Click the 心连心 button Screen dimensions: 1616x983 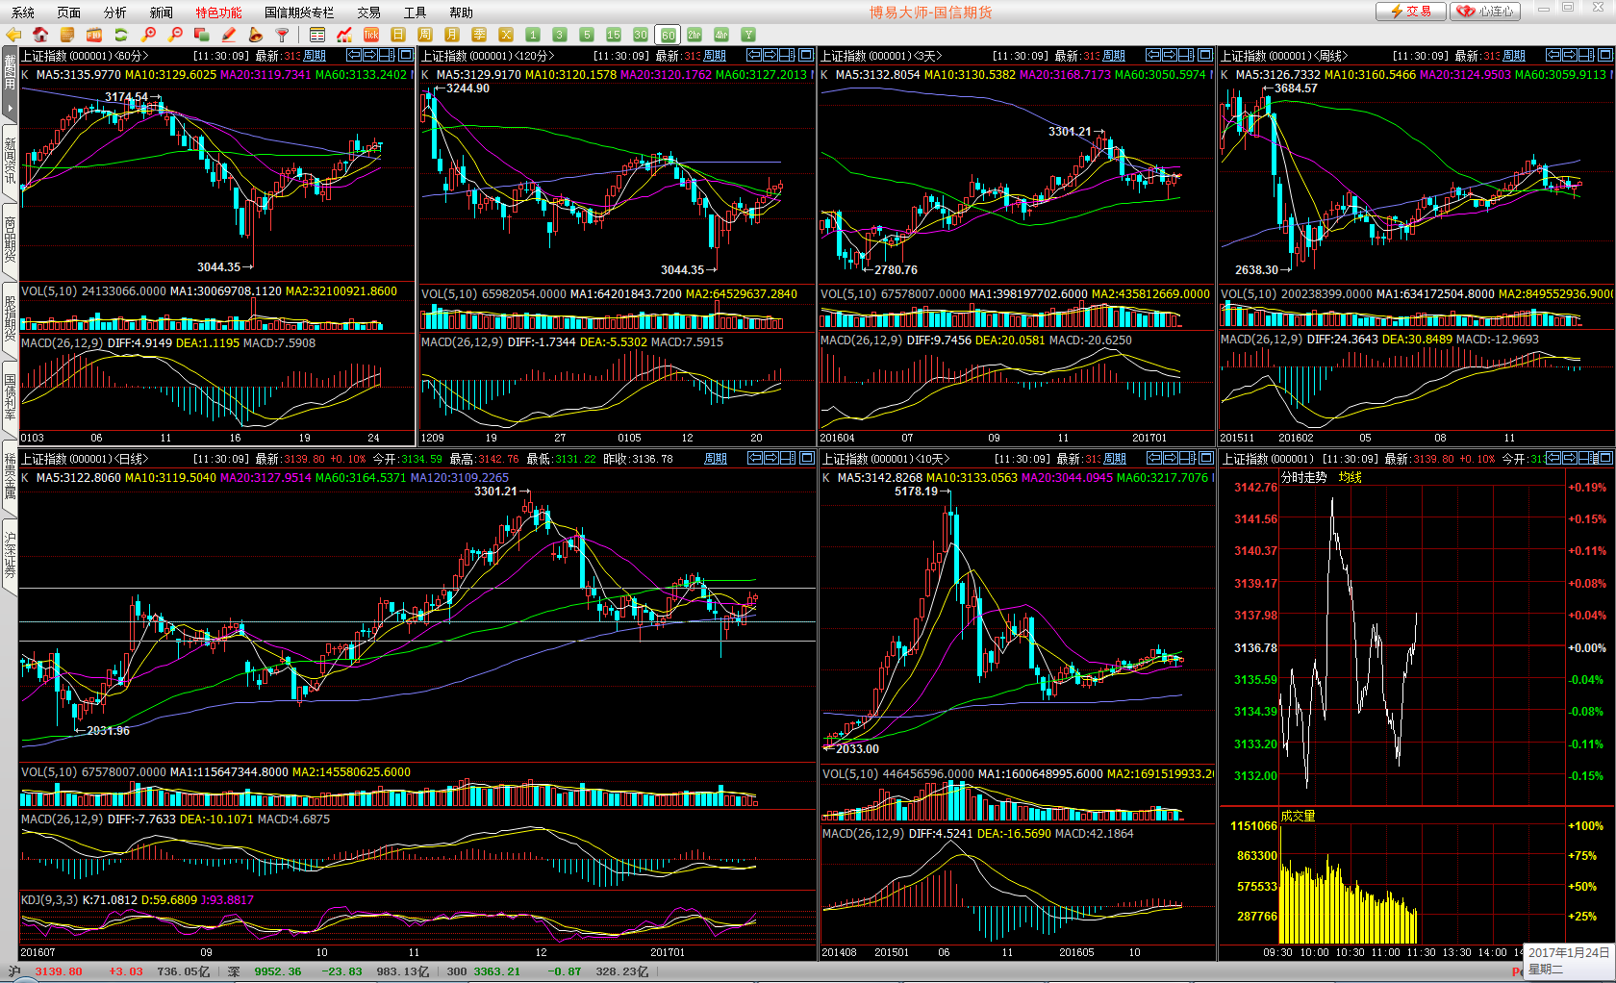click(1486, 12)
